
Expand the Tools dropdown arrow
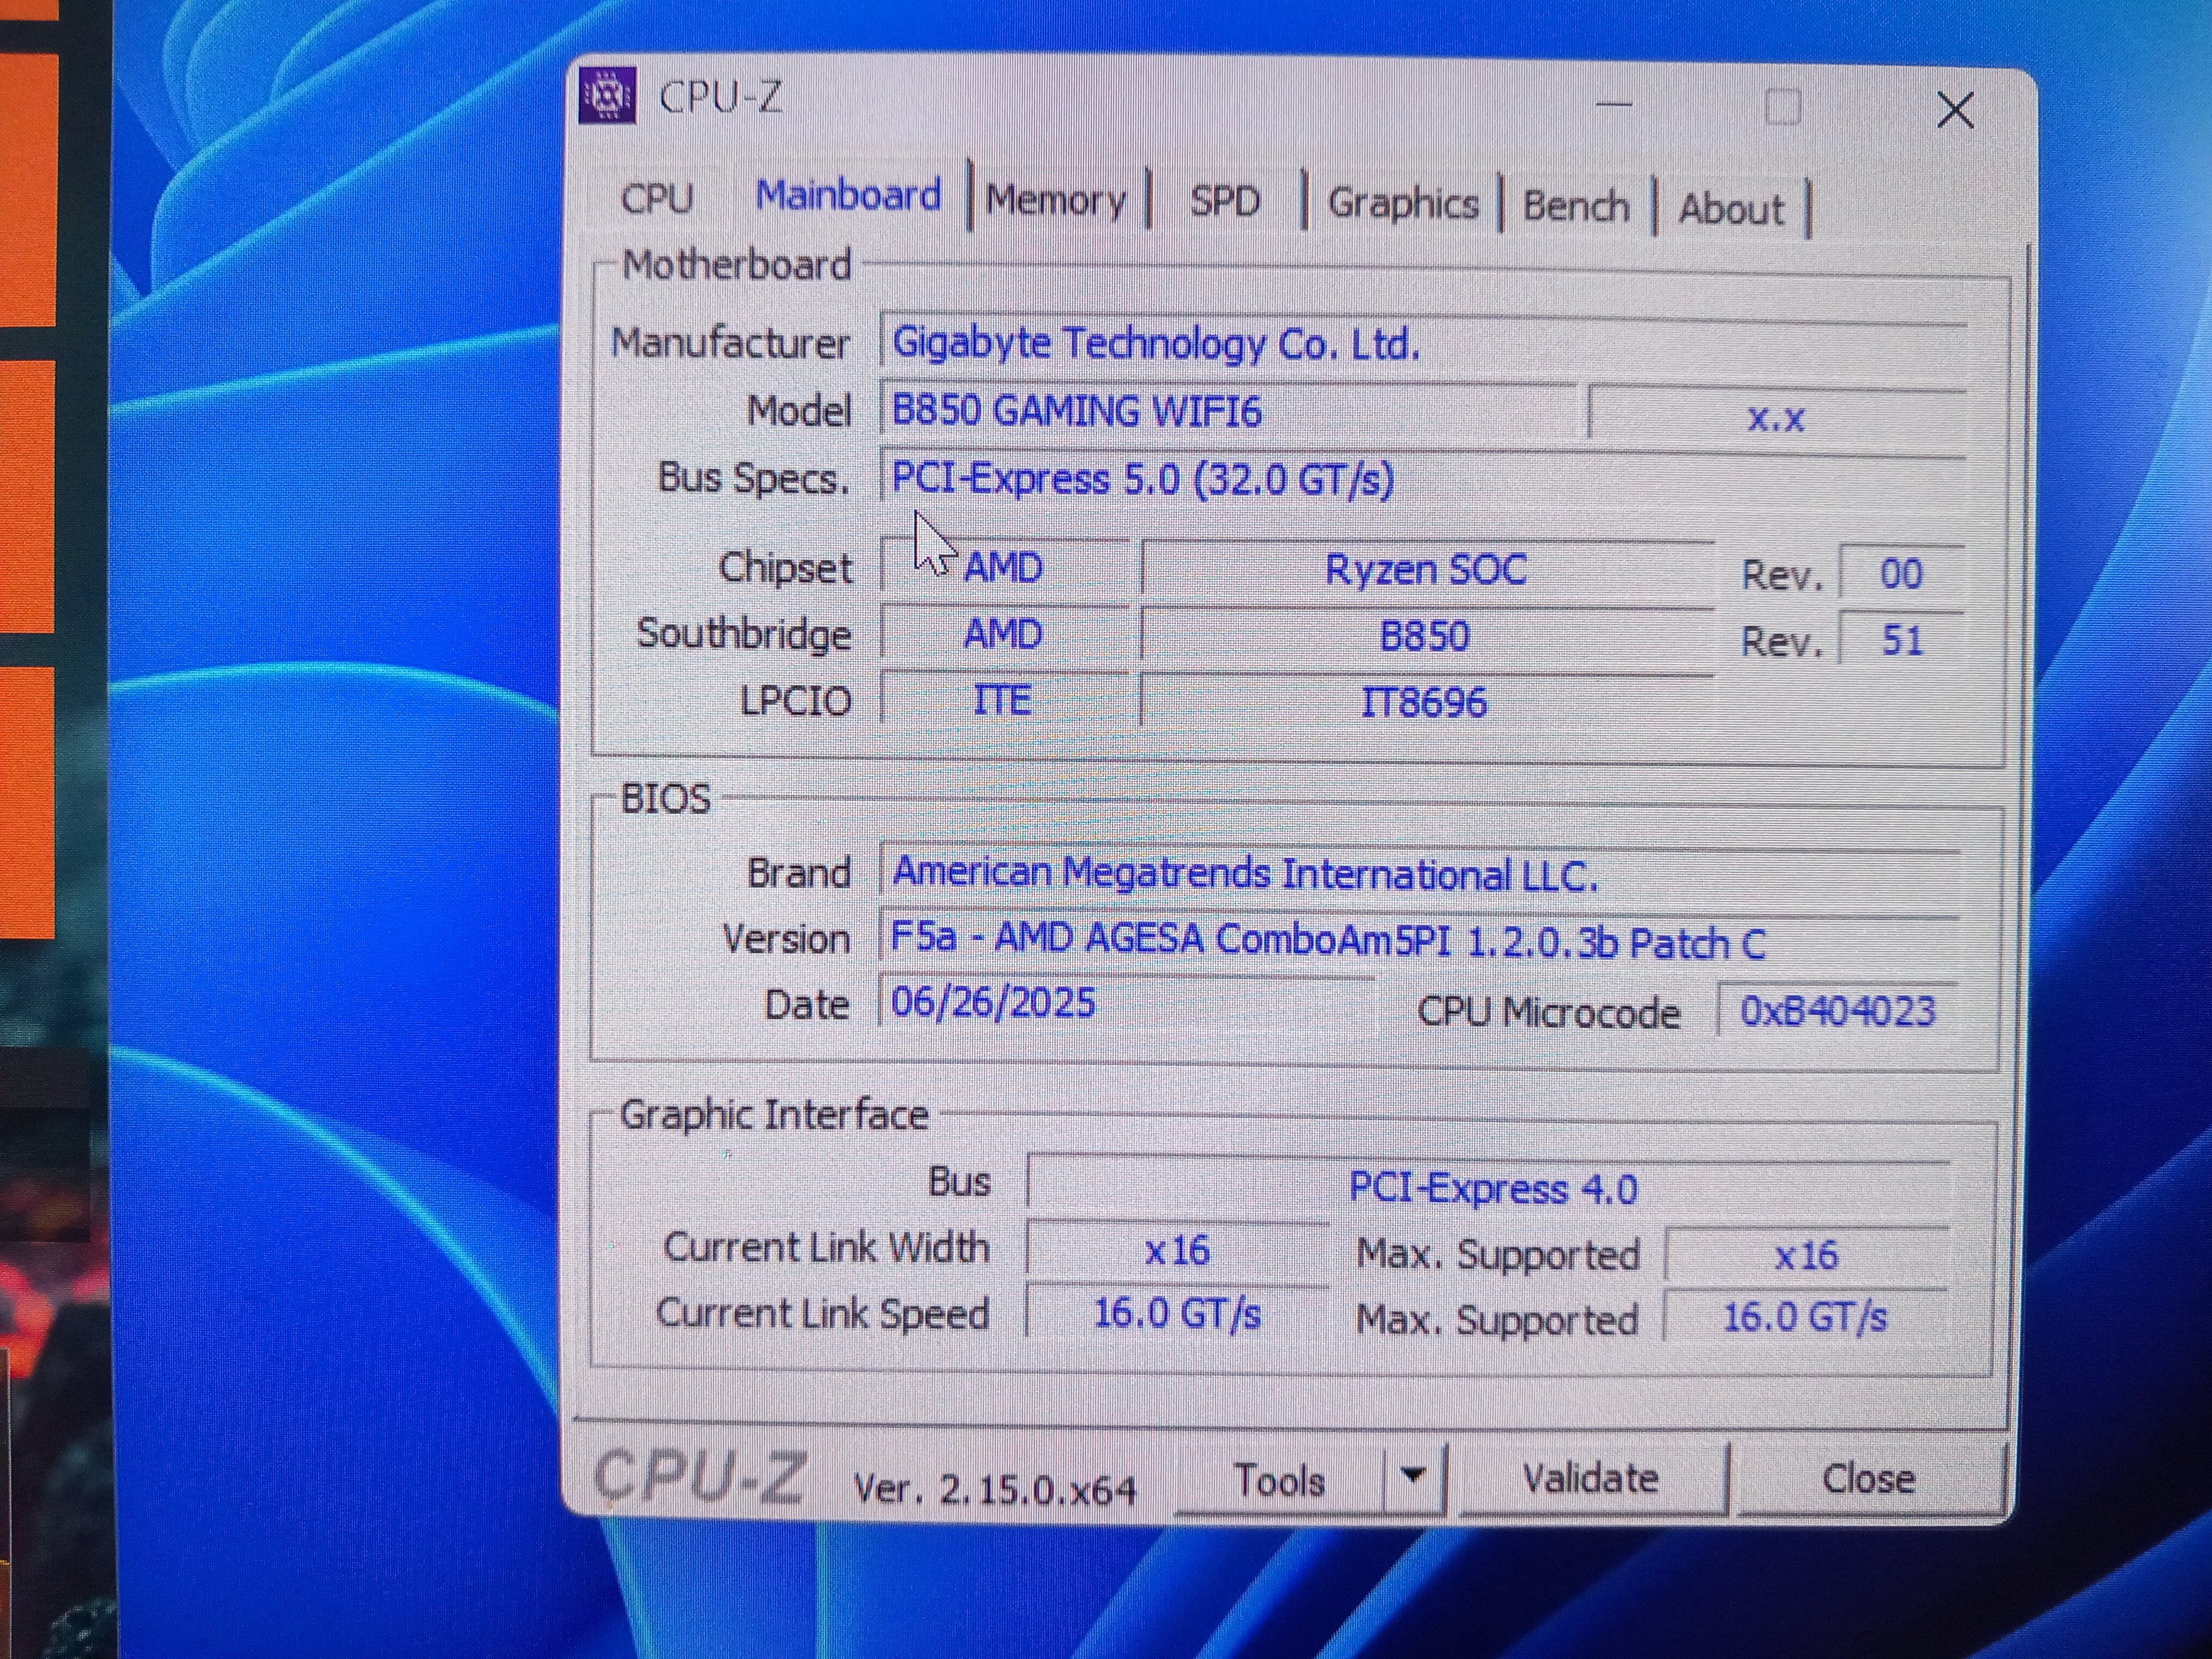click(x=1413, y=1477)
